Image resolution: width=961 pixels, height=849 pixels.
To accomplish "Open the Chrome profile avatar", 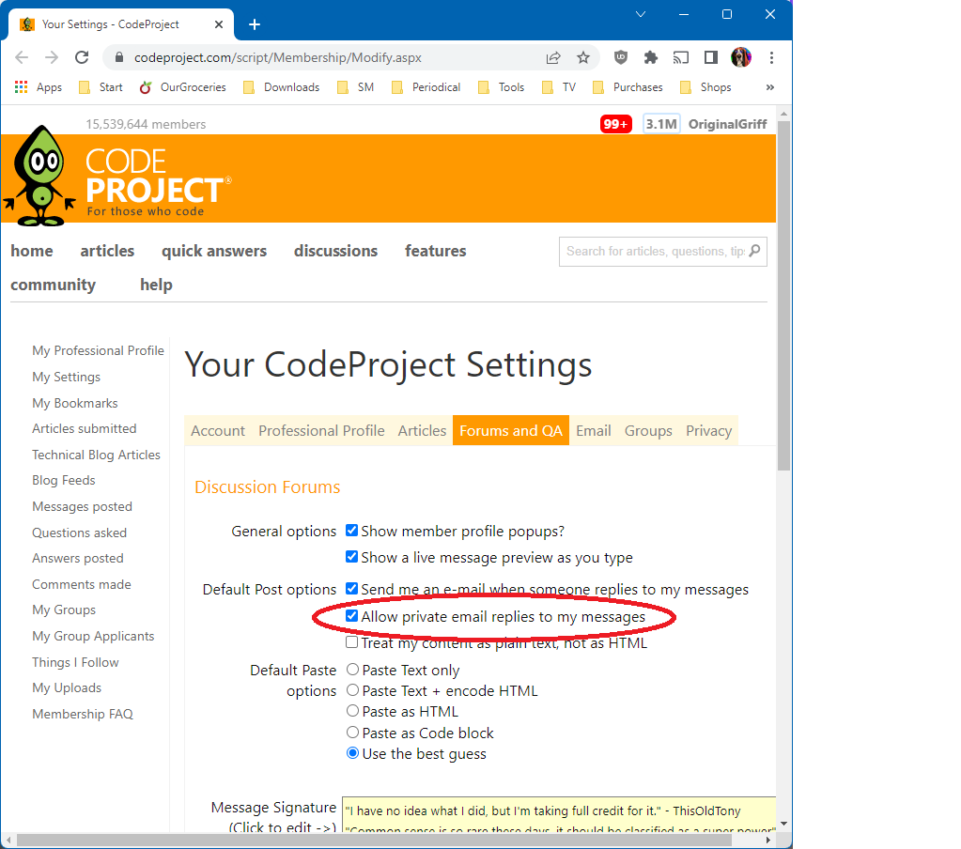I will [741, 57].
